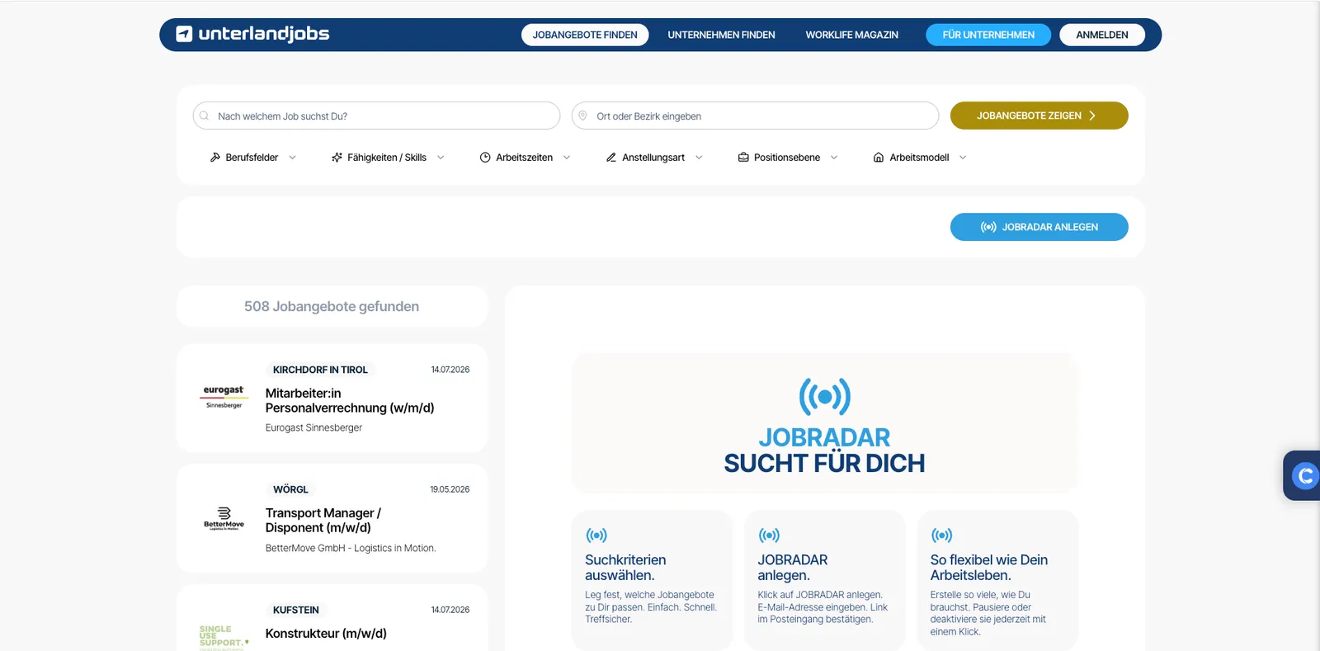Open the Arbeitszeiten dropdown
The width and height of the screenshot is (1320, 651).
click(x=525, y=158)
